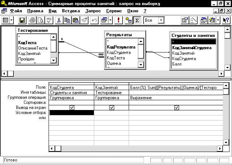Open the View mode dropdown arrow
This screenshot has width=232, height=165.
[12, 20]
